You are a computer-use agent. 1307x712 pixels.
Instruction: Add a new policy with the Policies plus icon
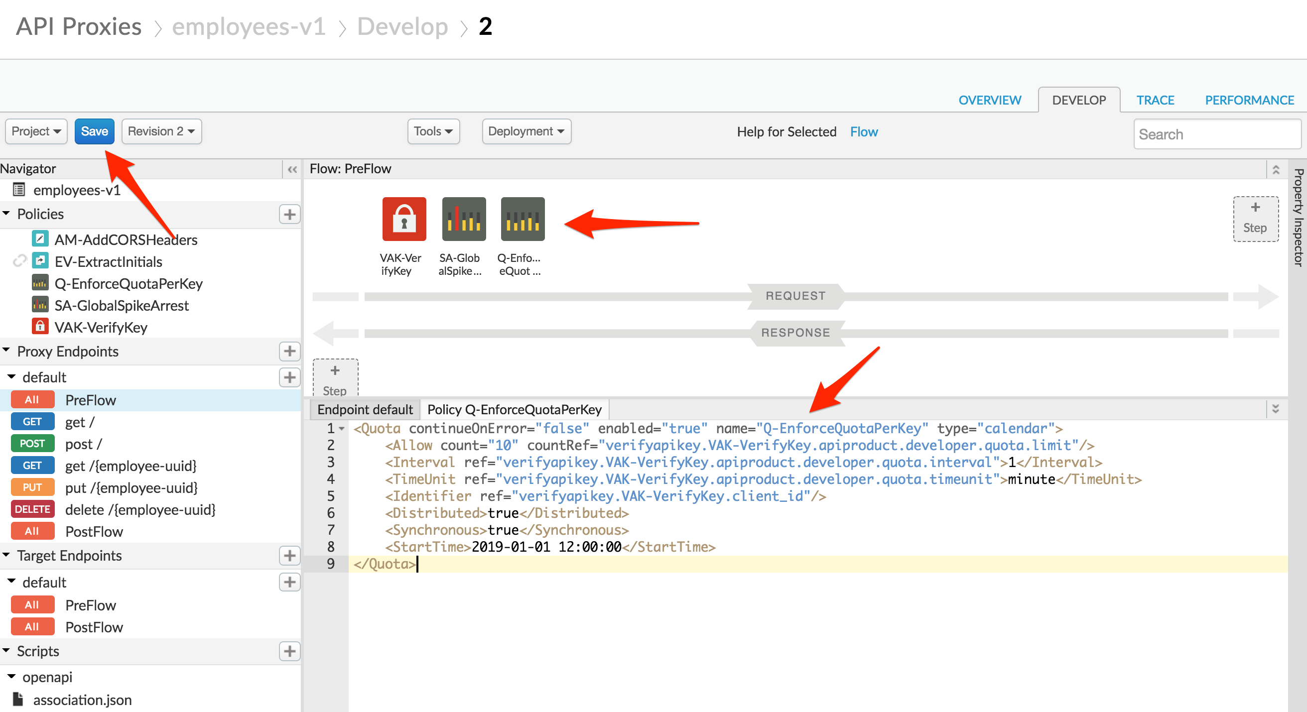point(290,215)
